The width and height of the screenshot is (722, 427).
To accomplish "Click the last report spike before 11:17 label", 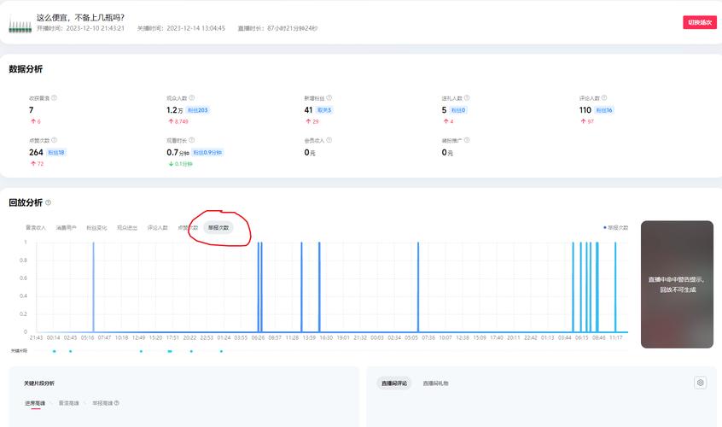I will (x=615, y=286).
